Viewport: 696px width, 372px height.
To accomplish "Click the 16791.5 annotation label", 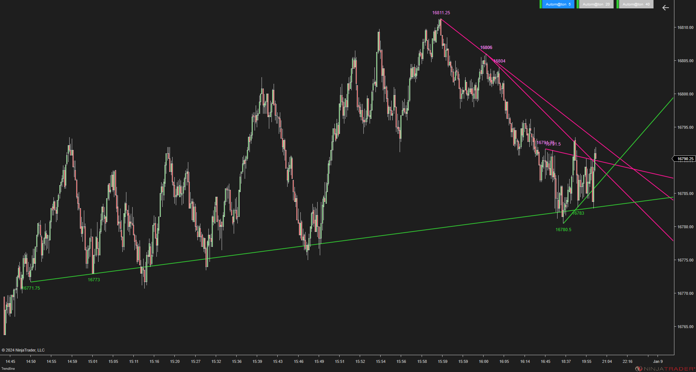I will (552, 144).
